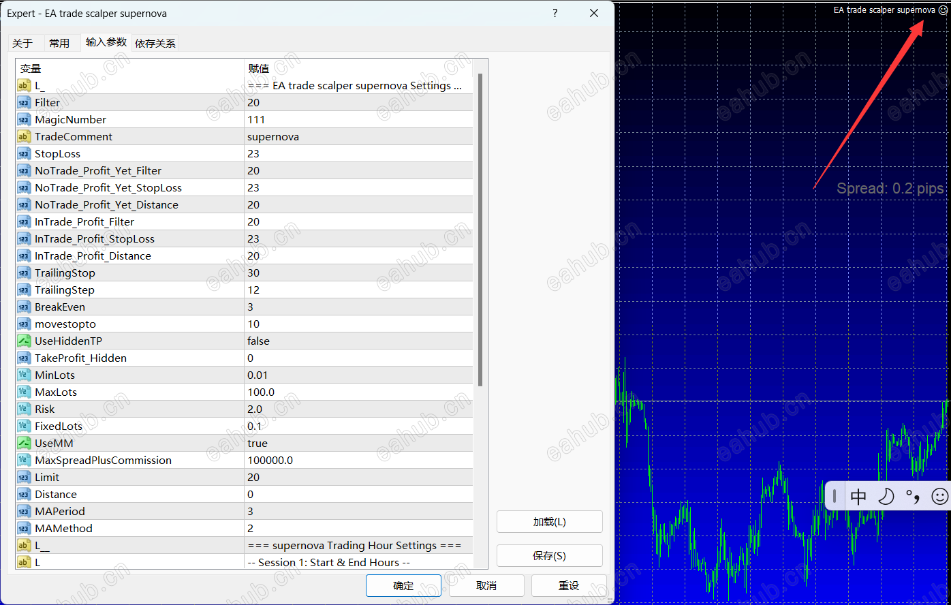The height and width of the screenshot is (605, 951).
Task: Toggle the IME punctuation mode icon
Action: coord(913,496)
